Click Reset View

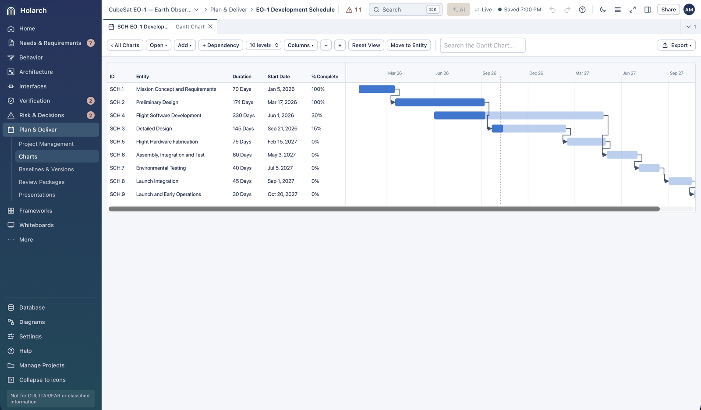point(366,45)
